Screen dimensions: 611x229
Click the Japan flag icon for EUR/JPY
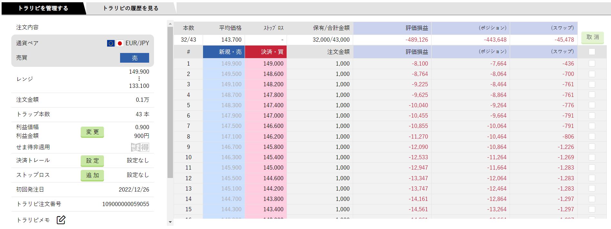coord(120,43)
